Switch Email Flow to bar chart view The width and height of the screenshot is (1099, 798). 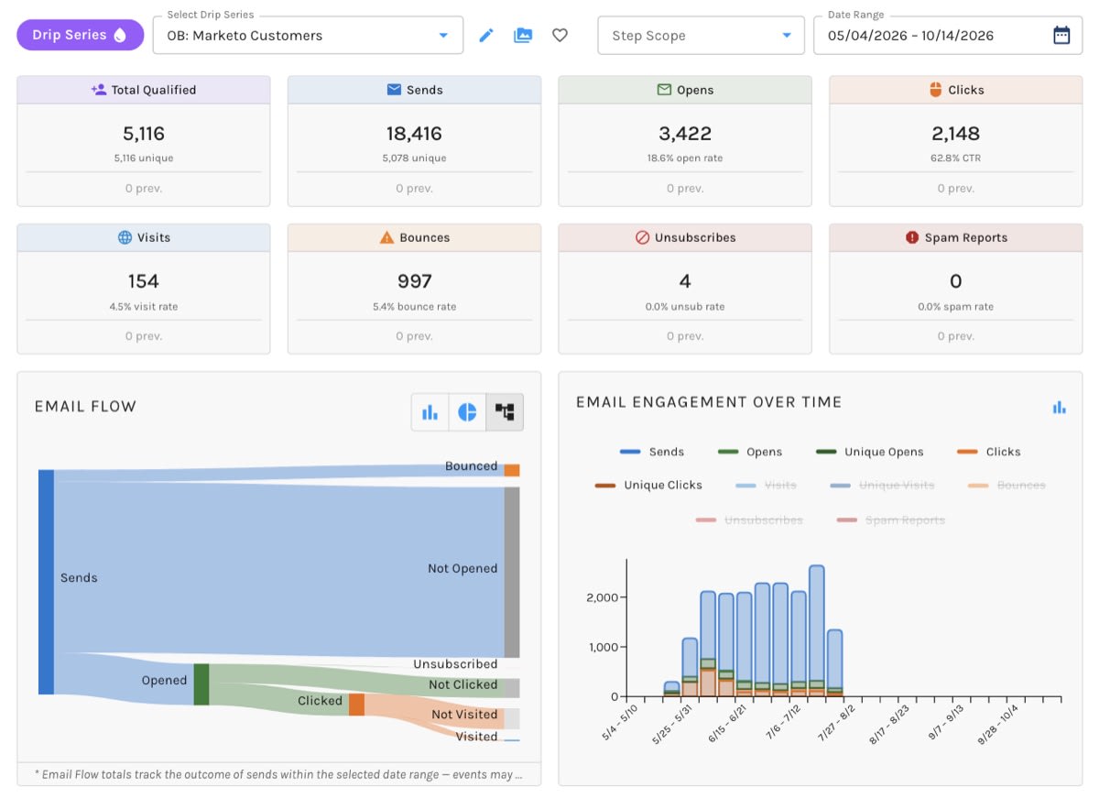[x=430, y=412]
